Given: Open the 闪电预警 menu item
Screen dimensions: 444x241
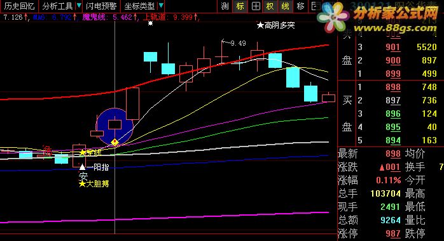Looking at the screenshot, I should point(101,6).
